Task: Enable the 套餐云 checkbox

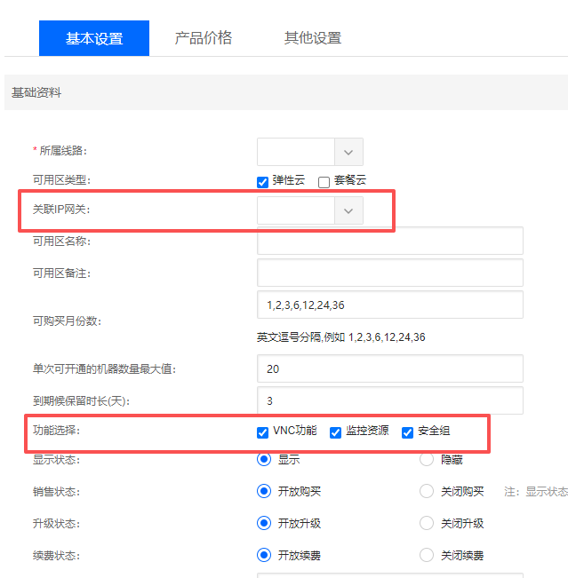Action: pos(324,181)
